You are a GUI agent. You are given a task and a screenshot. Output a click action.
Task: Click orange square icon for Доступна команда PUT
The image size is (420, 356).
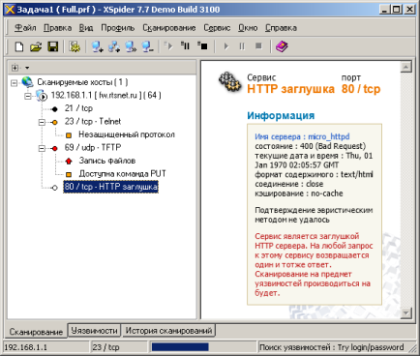pyautogui.click(x=69, y=174)
